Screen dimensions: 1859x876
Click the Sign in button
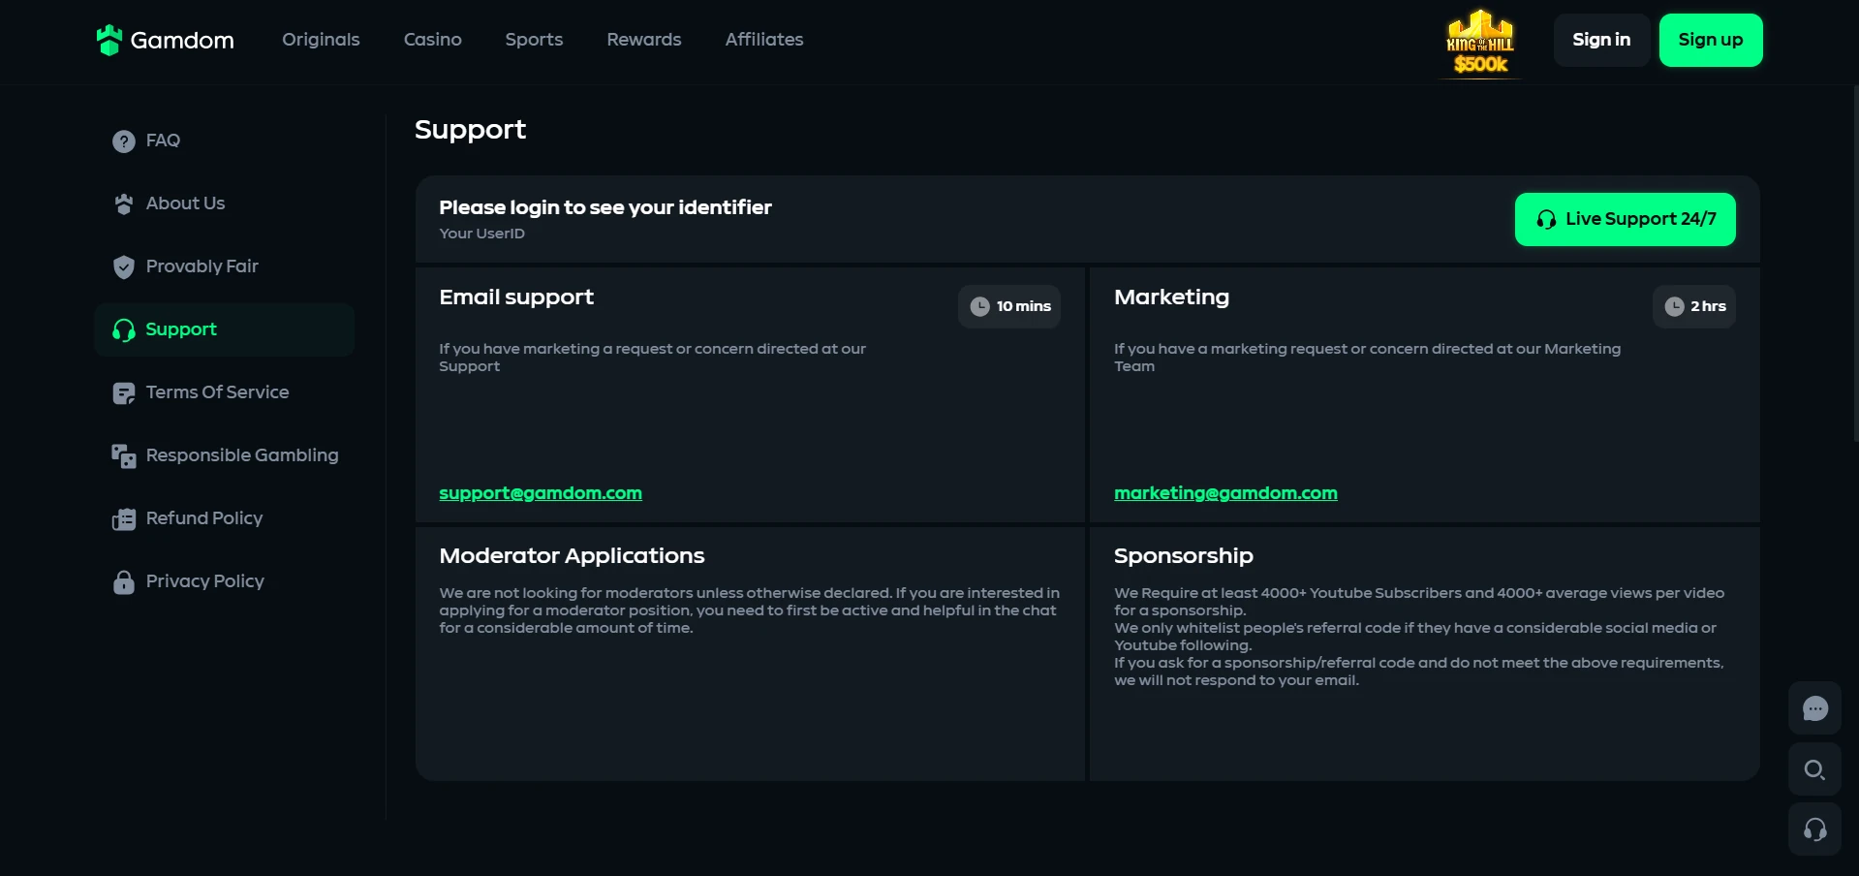coord(1601,40)
